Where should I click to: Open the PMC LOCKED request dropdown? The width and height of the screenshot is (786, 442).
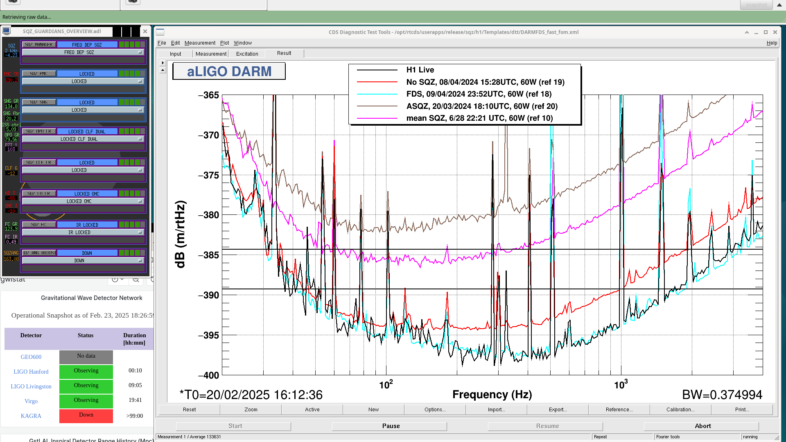83,81
